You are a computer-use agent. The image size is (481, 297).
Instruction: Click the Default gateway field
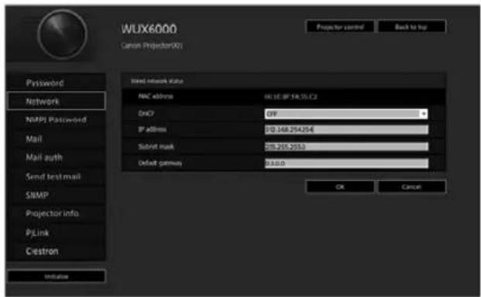[x=346, y=163]
